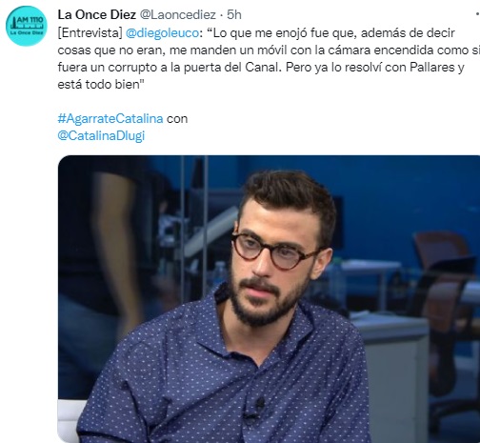Screen dimensions: 480x443
Task: Open the @diegoleuco mention
Action: [162, 33]
